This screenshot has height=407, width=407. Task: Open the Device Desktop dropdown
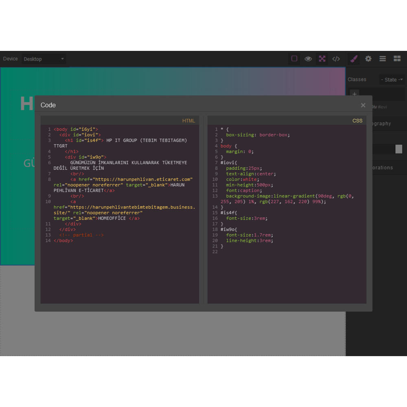click(44, 59)
